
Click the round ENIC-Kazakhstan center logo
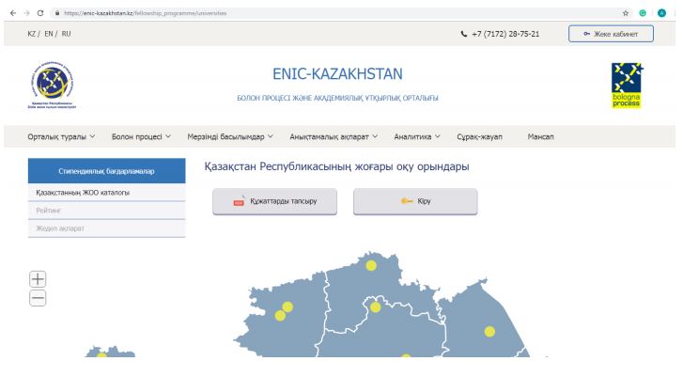(x=53, y=85)
